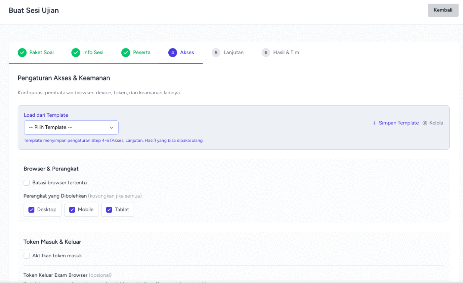Click the gear icon beside Kelola
The height and width of the screenshot is (283, 463).
click(x=425, y=123)
